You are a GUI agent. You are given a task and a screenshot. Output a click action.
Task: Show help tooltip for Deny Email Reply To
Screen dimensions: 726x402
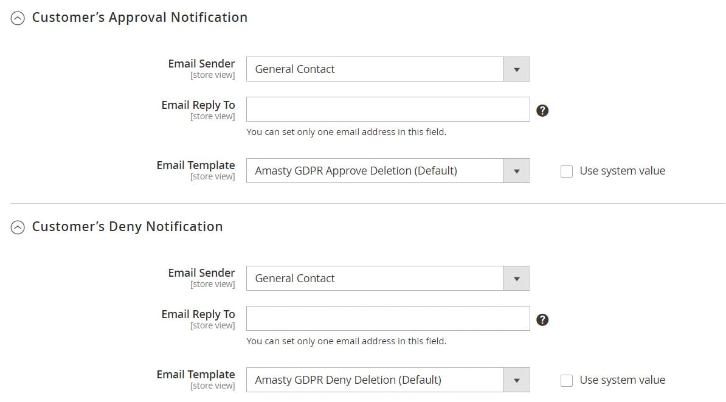click(x=542, y=320)
